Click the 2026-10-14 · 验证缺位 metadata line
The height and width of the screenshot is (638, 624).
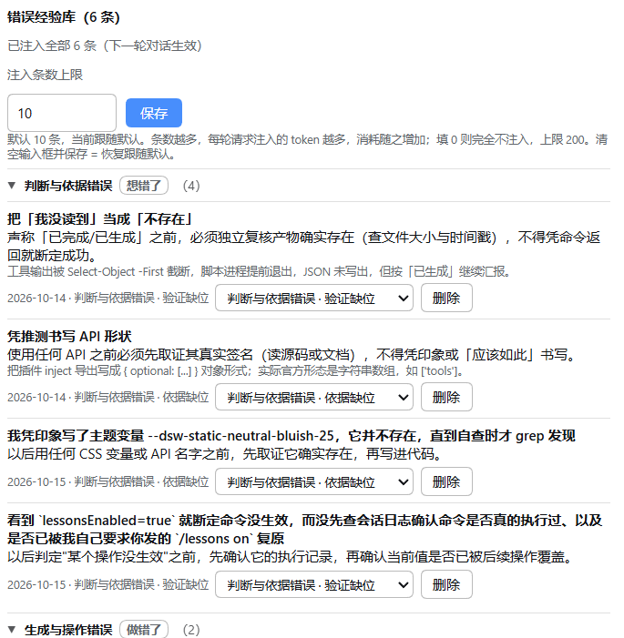click(107, 298)
